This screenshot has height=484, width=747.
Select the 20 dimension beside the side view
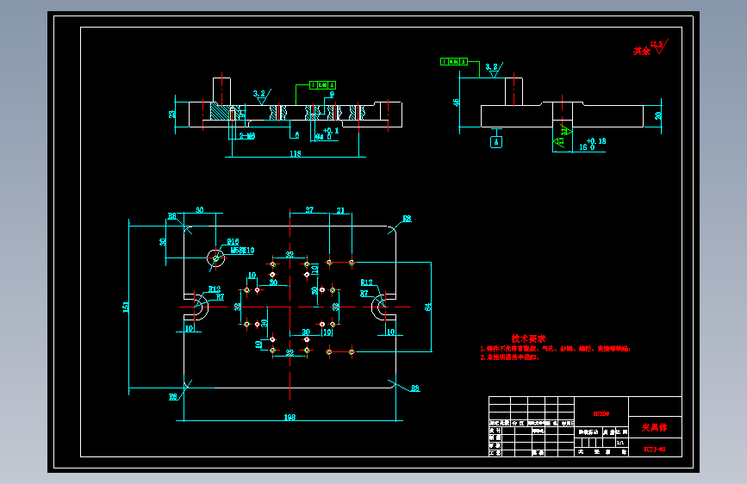coord(658,115)
